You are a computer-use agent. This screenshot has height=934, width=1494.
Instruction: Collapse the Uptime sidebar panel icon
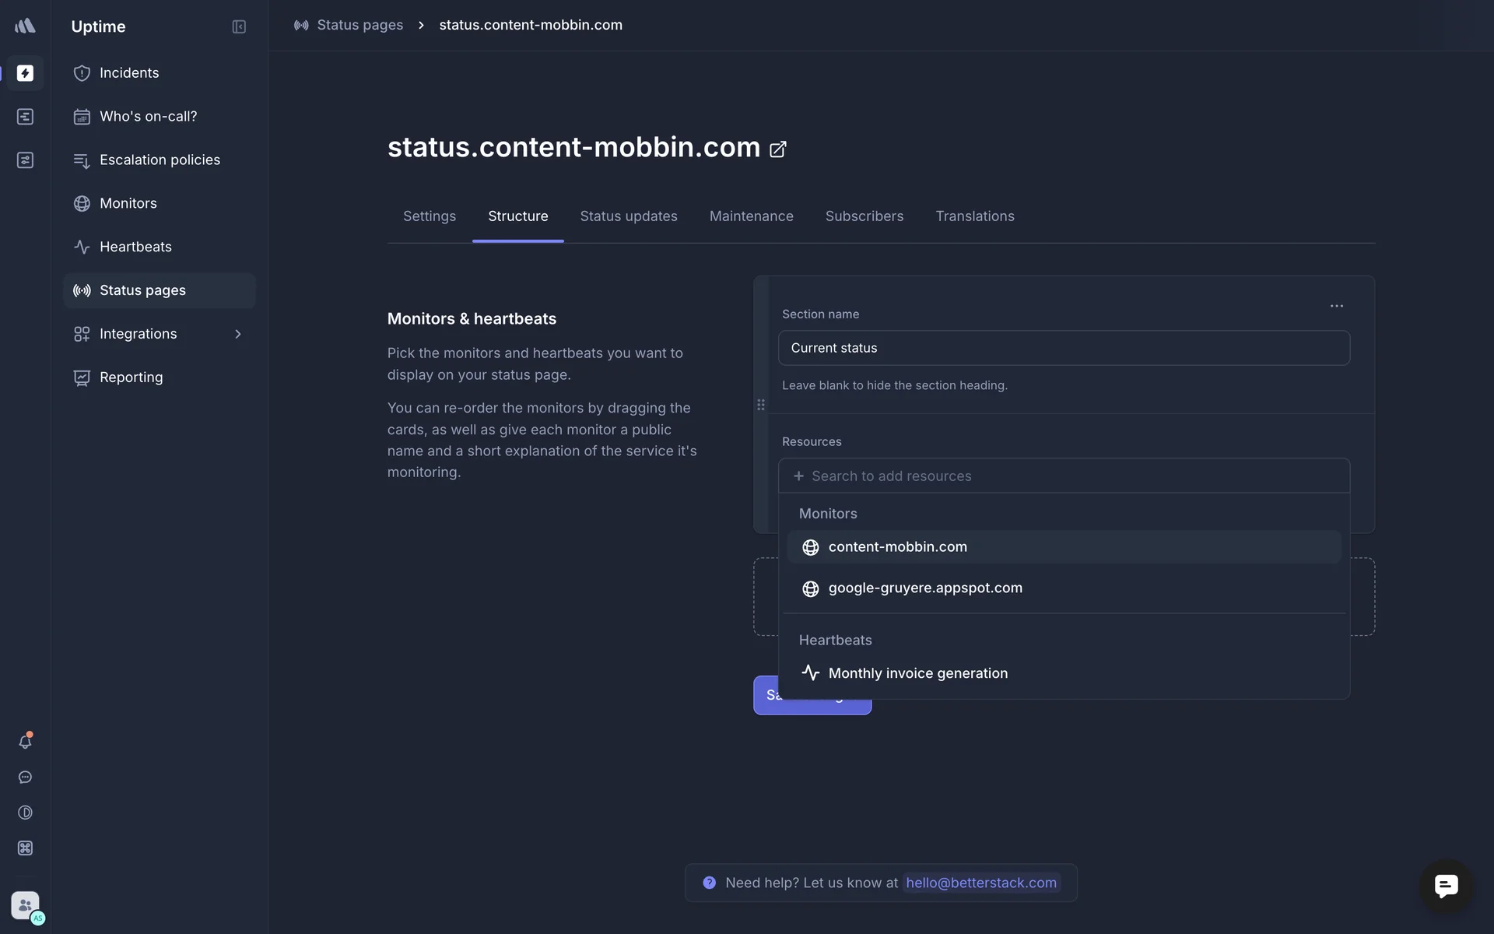pyautogui.click(x=239, y=27)
